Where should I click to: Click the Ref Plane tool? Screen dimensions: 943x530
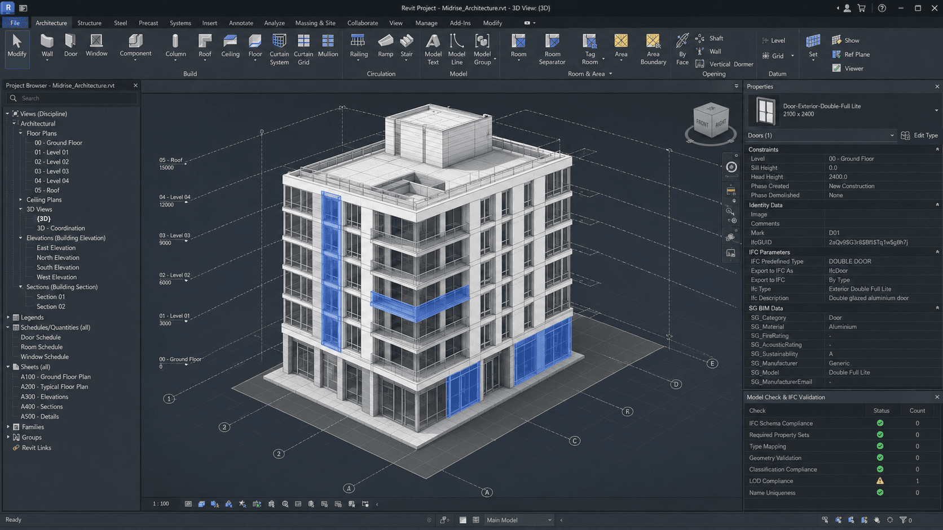pos(851,55)
